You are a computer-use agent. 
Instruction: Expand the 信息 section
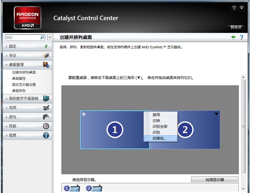click(27, 135)
